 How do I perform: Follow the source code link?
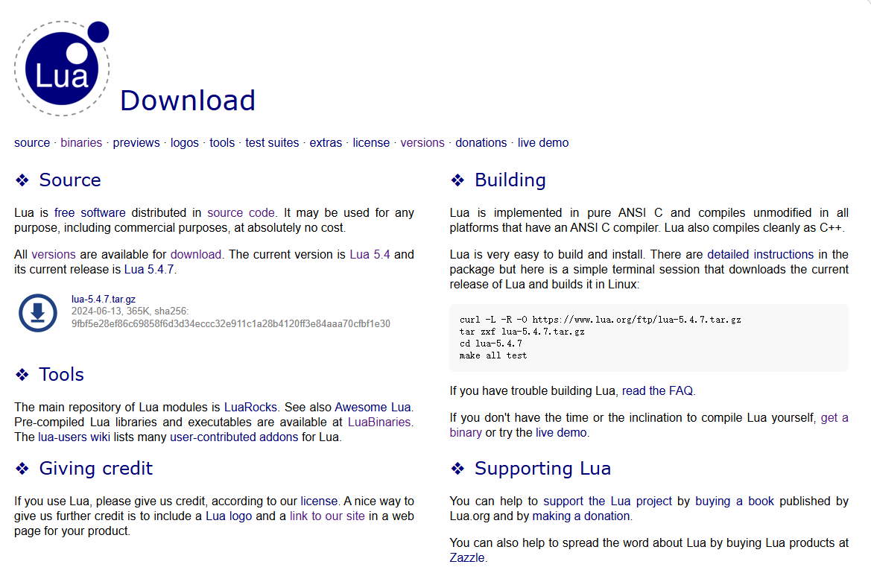(241, 212)
